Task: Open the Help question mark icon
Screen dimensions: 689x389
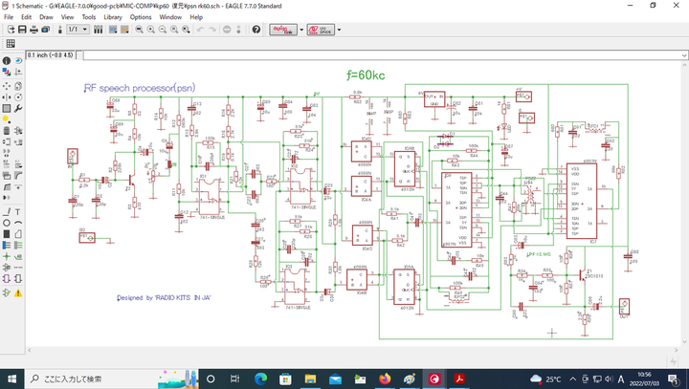Action: 256,30
